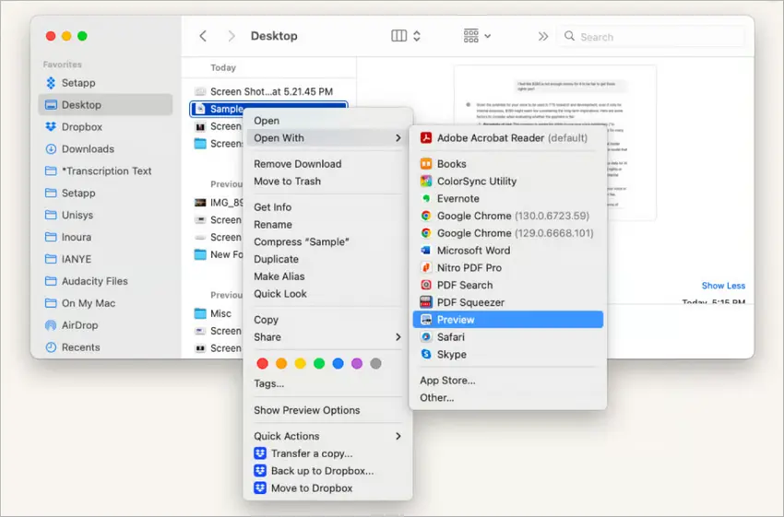Screen dimensions: 784x517
Task: Click the Recents clock icon
Action: pyautogui.click(x=51, y=347)
